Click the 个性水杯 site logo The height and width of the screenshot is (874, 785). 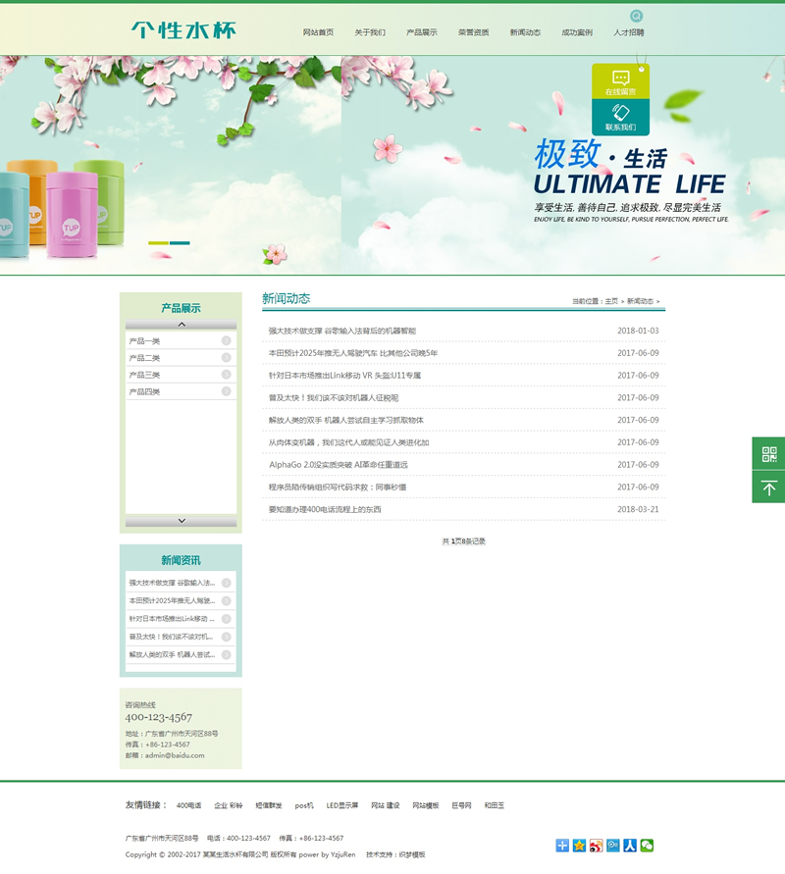click(183, 30)
